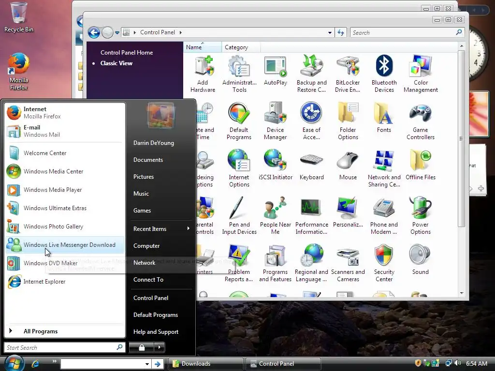Open People Near Me icon
The width and height of the screenshot is (495, 371).
pyautogui.click(x=275, y=216)
